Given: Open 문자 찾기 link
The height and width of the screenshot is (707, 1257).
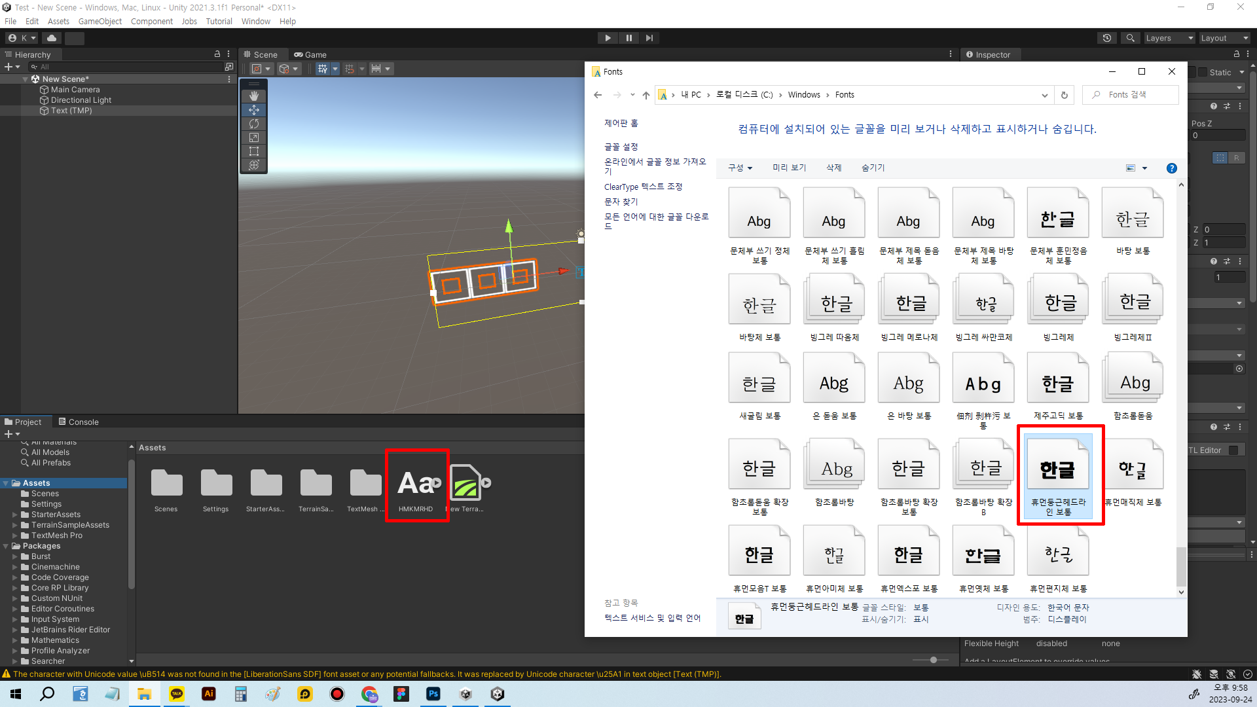Looking at the screenshot, I should pos(621,202).
